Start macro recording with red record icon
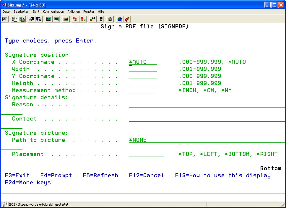286x208 pixels. (76, 19)
